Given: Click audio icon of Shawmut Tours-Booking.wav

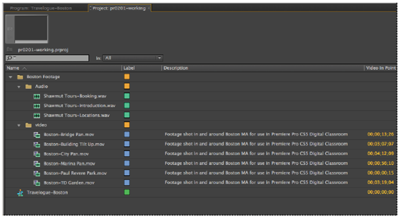Looking at the screenshot, I should pos(37,96).
